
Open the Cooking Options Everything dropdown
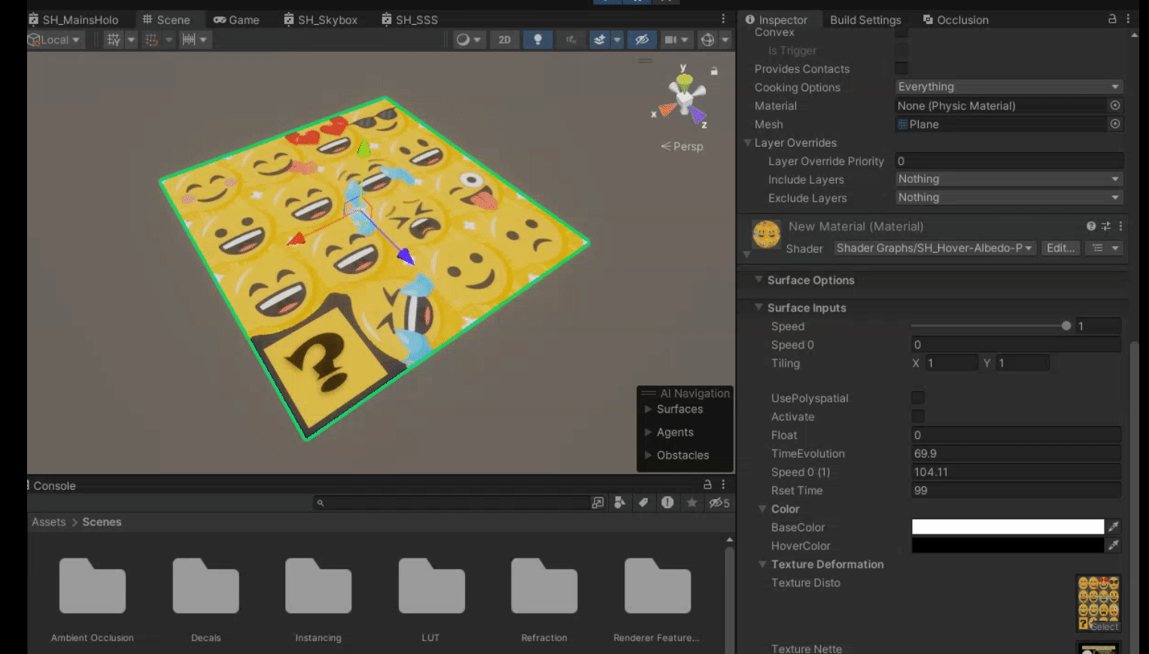coord(1008,87)
